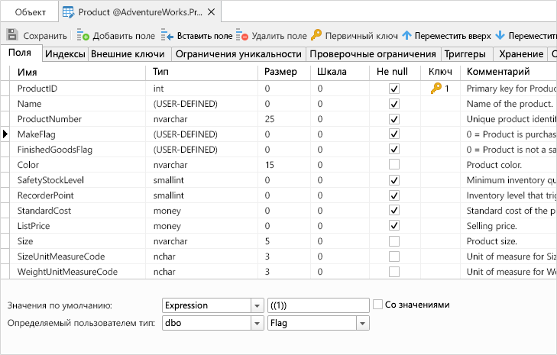The width and height of the screenshot is (557, 355).
Task: Click the Save floppy disk icon
Action: coord(12,35)
